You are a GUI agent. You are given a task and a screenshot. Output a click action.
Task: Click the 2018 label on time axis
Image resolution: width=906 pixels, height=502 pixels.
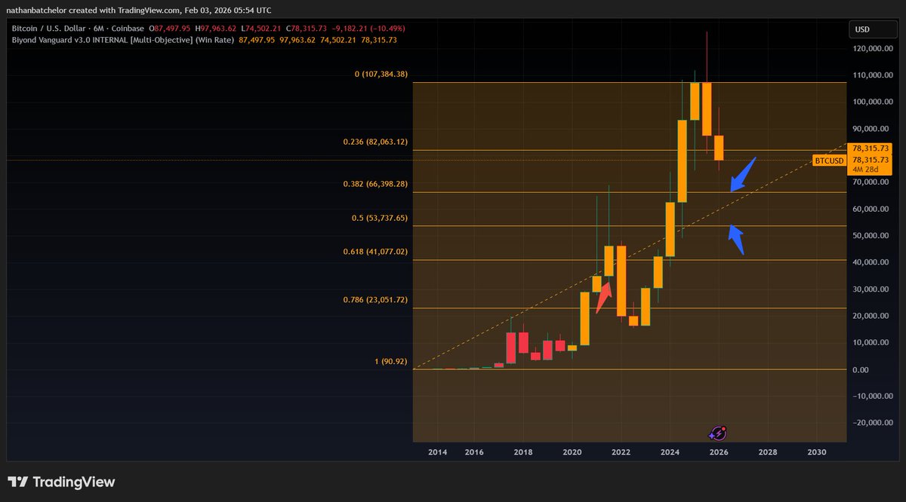point(523,452)
